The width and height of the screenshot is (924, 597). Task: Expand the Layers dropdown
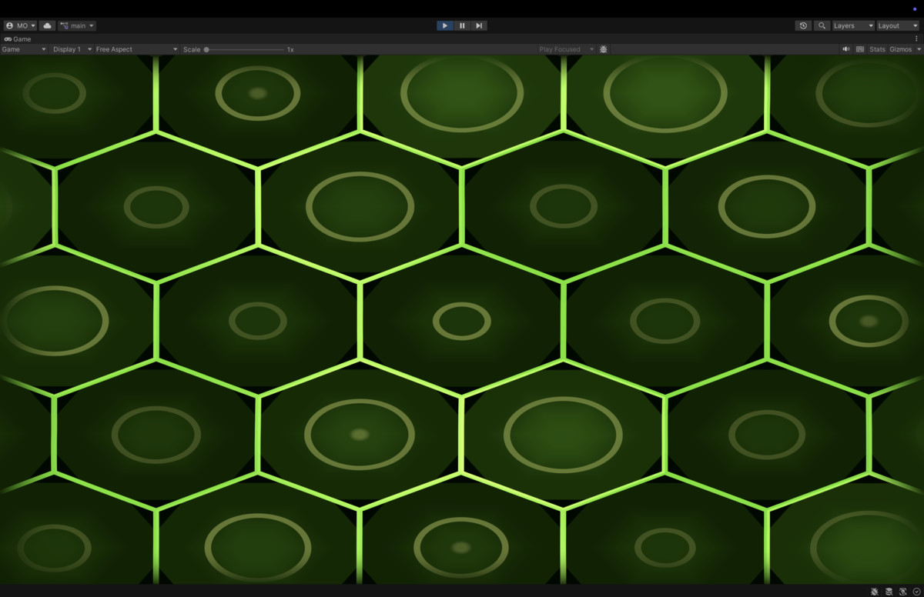[x=853, y=25]
